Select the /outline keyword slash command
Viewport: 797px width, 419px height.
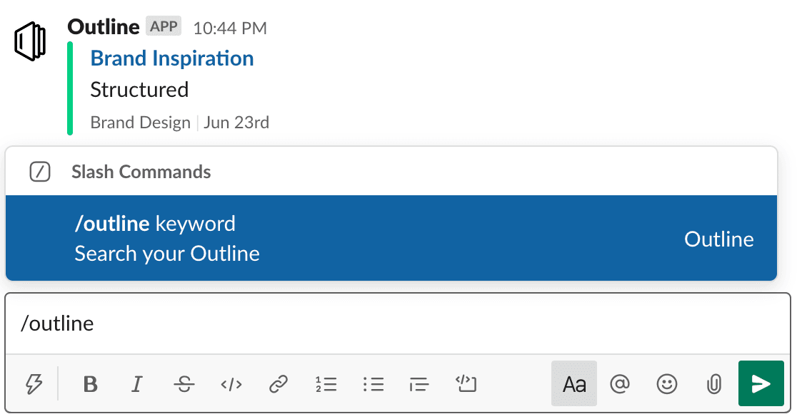click(x=391, y=238)
